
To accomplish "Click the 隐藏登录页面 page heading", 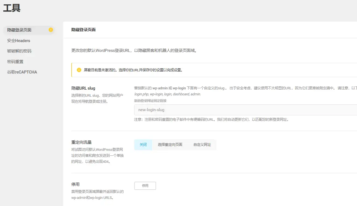I will [84, 30].
